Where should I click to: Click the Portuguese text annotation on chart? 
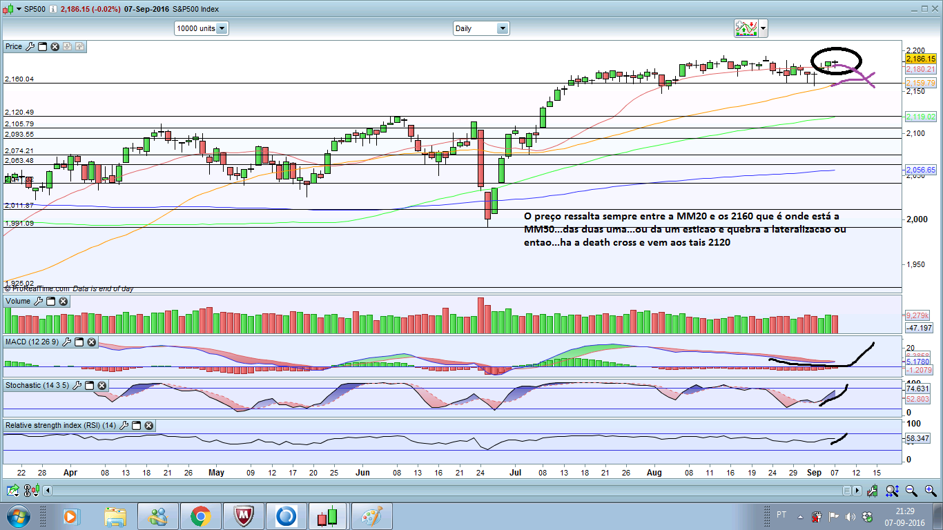[685, 230]
